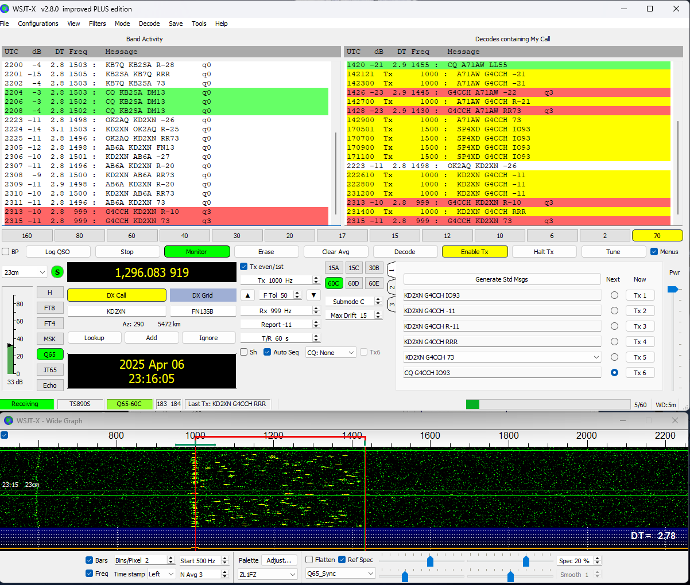Choose Q65 submode 30B

point(374,268)
